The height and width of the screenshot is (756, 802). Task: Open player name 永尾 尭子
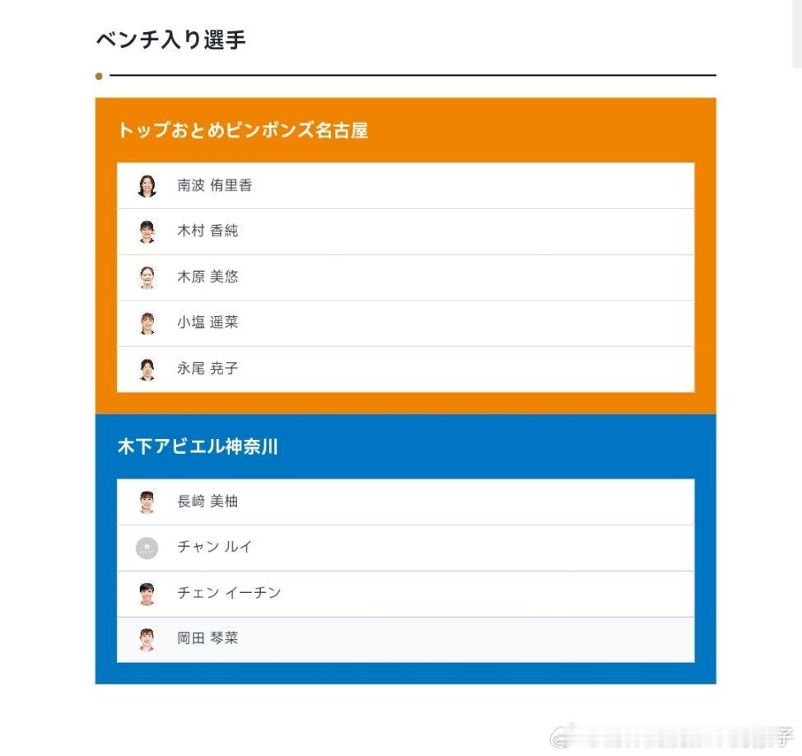pos(207,368)
